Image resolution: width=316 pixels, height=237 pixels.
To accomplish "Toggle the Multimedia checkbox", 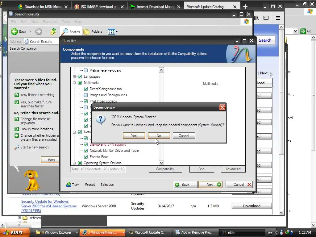I will (x=80, y=83).
